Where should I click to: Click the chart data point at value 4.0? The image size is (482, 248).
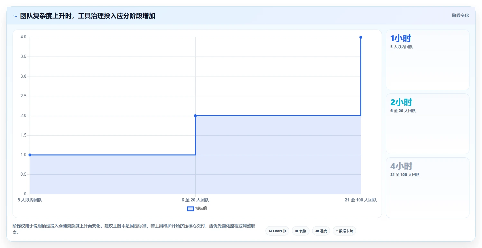(x=361, y=37)
